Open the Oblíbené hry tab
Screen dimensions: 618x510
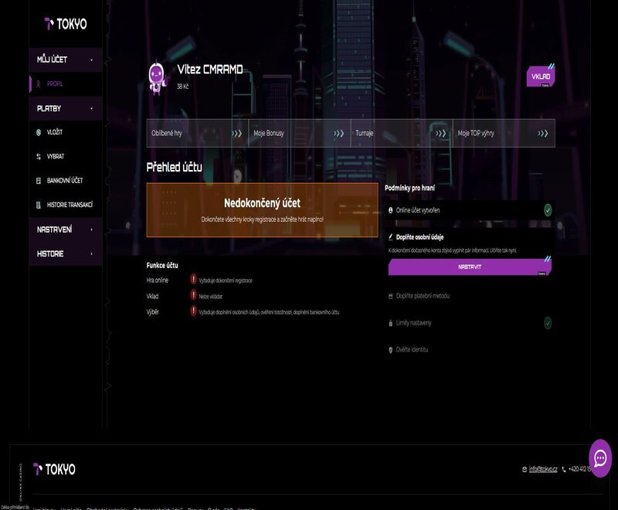(197, 133)
